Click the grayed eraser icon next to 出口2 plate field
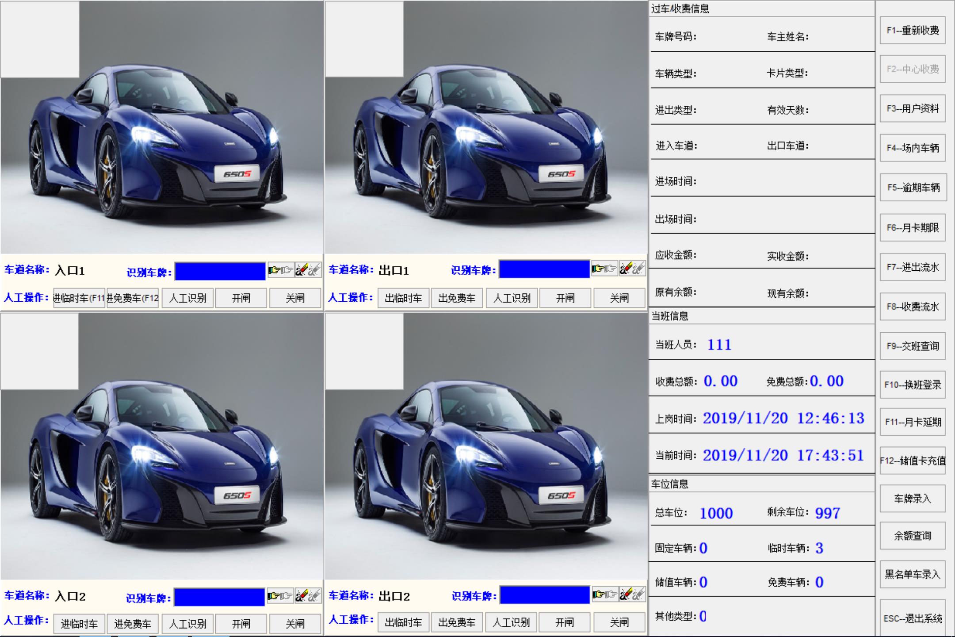 pos(638,594)
